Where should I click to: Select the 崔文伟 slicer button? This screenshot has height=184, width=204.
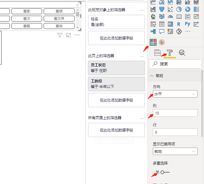[59, 19]
